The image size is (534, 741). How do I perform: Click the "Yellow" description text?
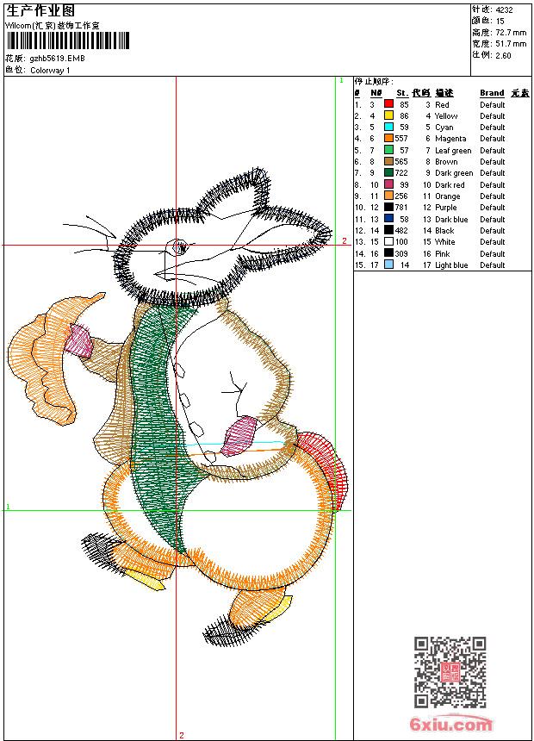(x=446, y=115)
